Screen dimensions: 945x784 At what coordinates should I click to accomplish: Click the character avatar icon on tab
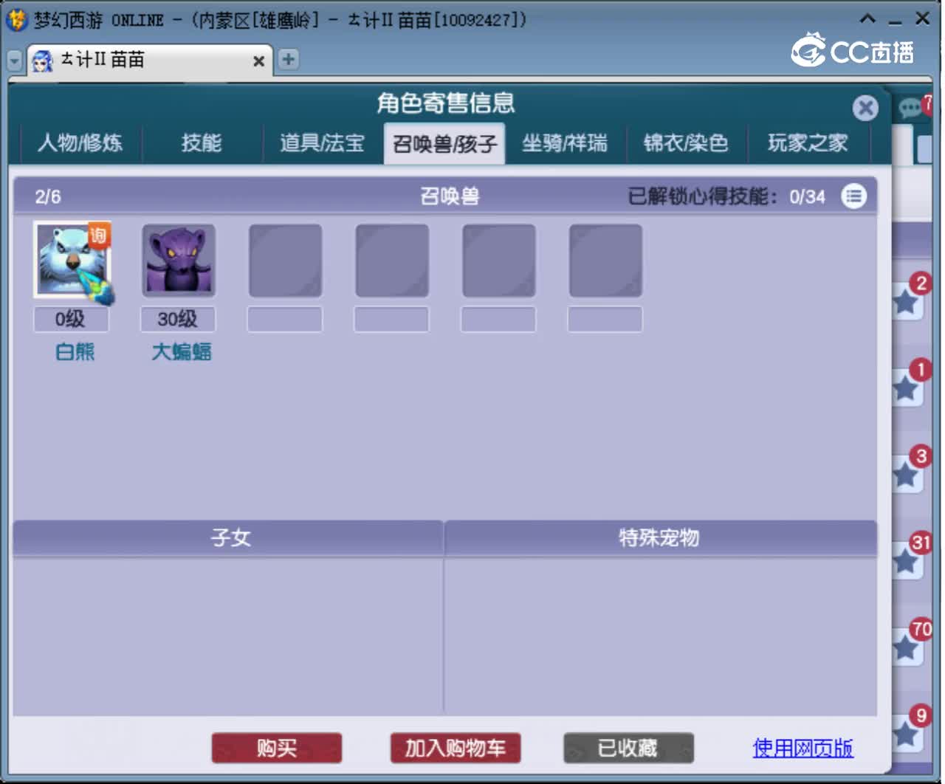(x=43, y=61)
